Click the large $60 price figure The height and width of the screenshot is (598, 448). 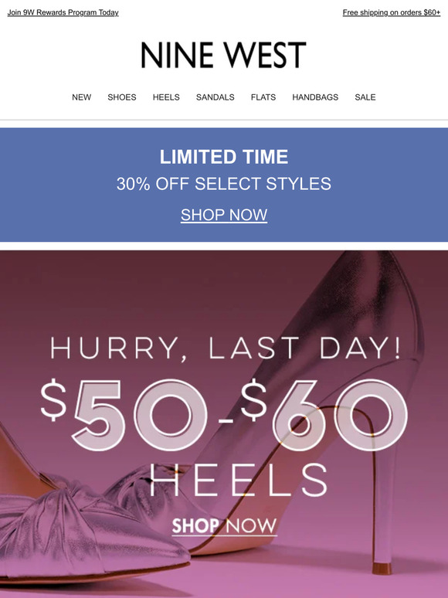point(324,414)
